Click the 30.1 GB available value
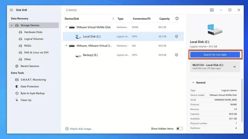248x139 pixels. [233, 119]
